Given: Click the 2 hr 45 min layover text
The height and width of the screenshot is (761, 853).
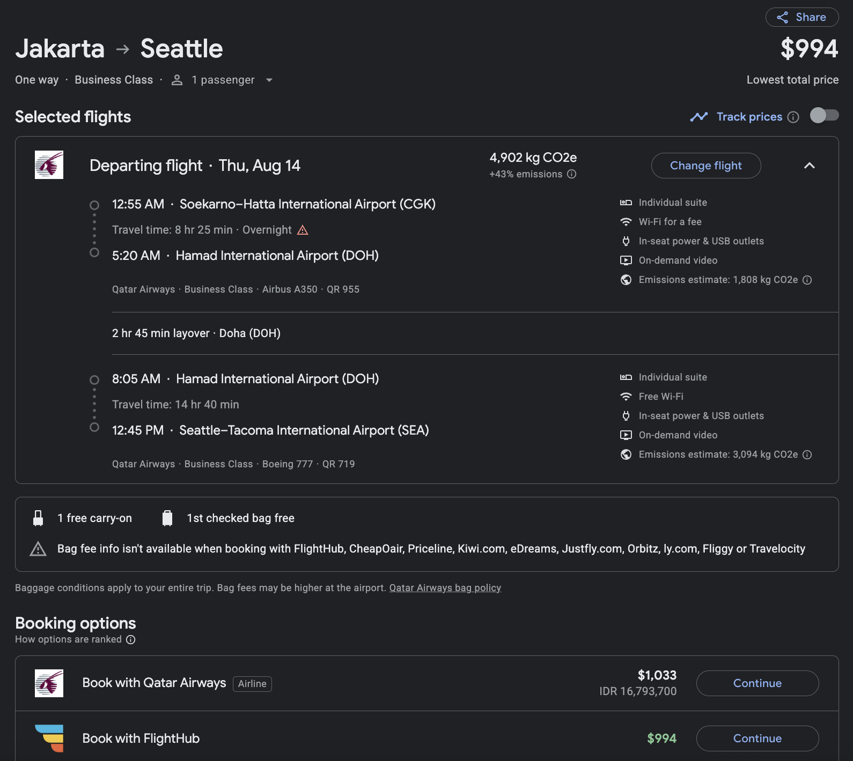Looking at the screenshot, I should pos(196,333).
